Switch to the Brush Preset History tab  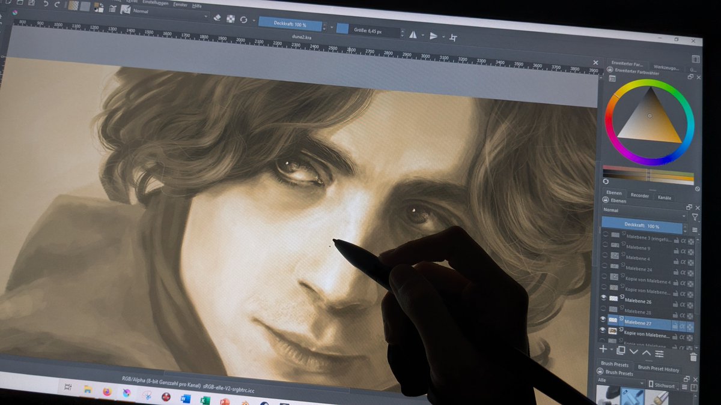[659, 369]
